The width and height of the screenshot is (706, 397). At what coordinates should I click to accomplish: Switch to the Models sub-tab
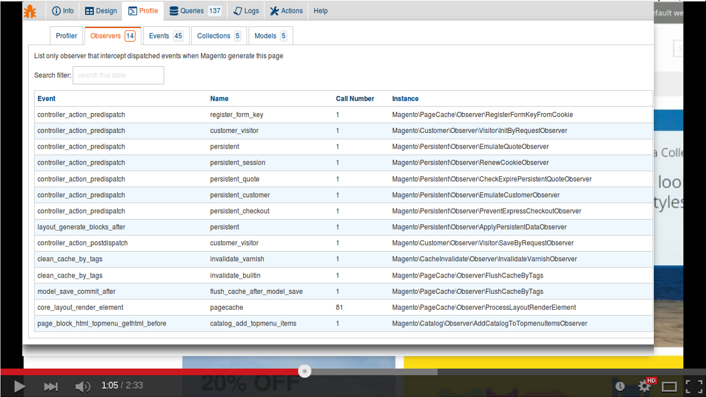coord(270,36)
